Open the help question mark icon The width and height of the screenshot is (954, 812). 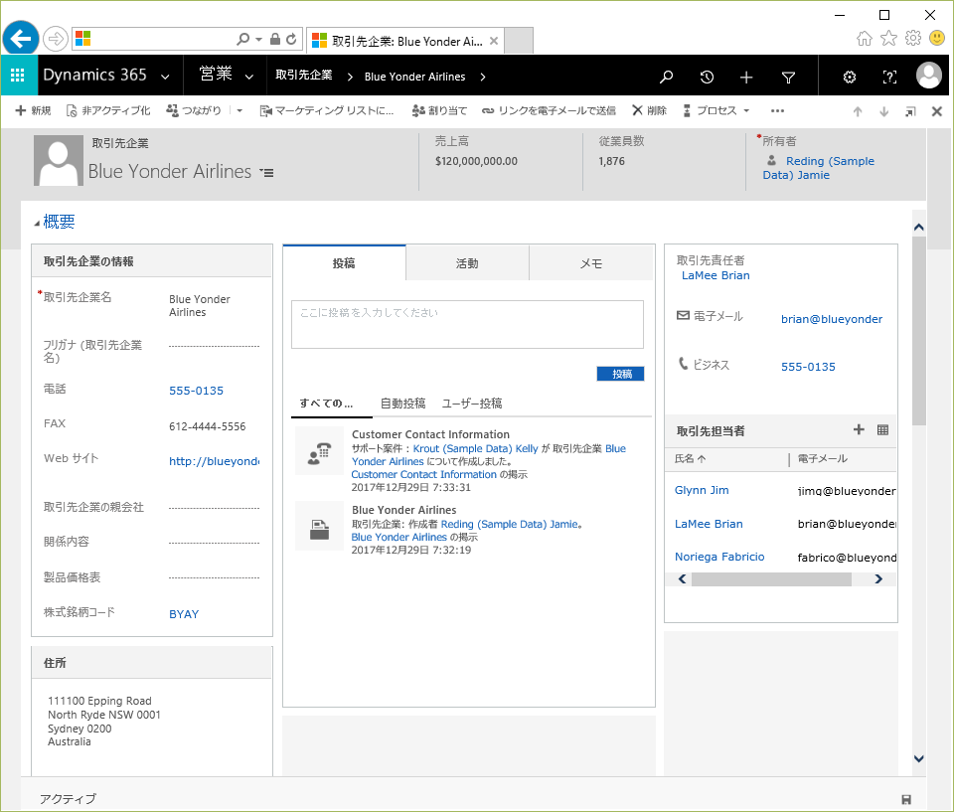point(889,77)
